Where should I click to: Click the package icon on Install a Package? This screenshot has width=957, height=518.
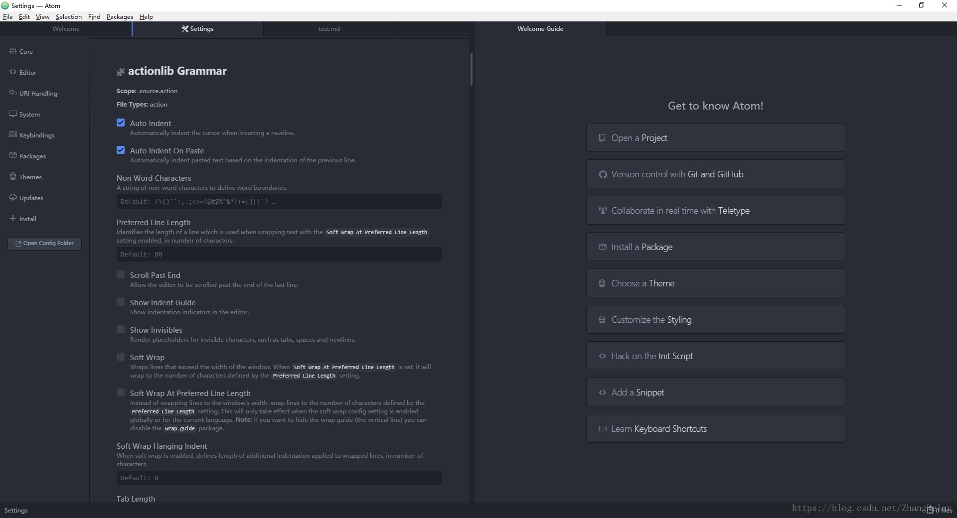click(x=603, y=247)
